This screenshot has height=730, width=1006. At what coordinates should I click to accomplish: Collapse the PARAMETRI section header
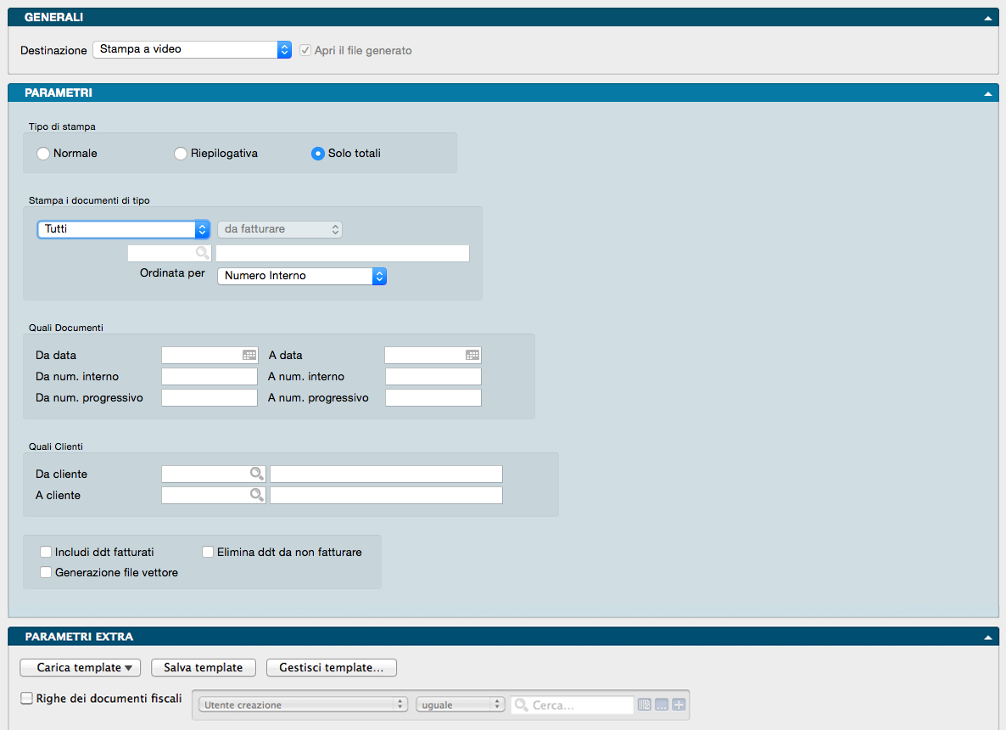pos(987,93)
